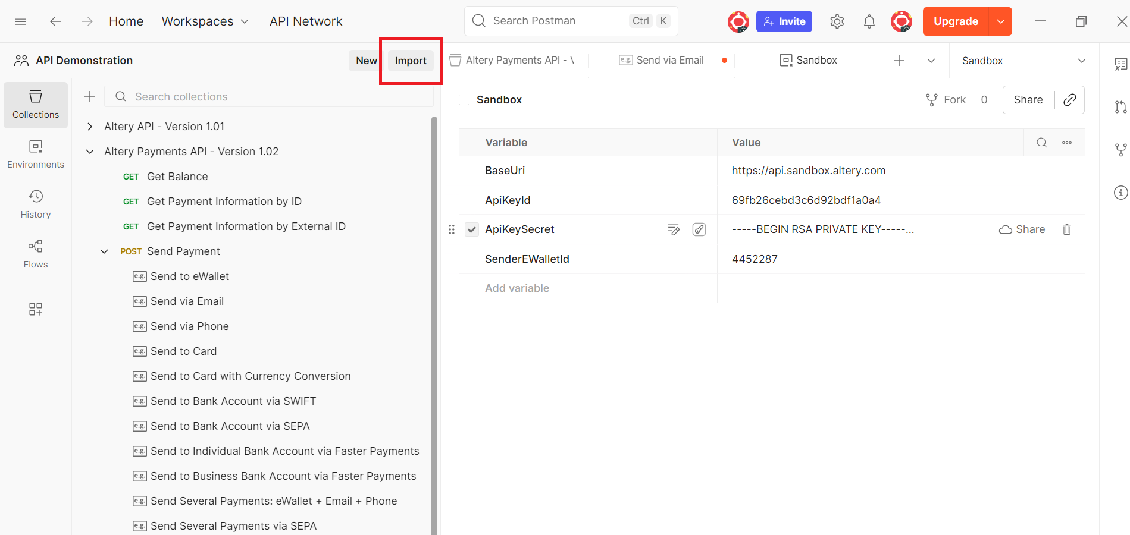The width and height of the screenshot is (1130, 535).
Task: Open the settings gear icon
Action: click(837, 21)
